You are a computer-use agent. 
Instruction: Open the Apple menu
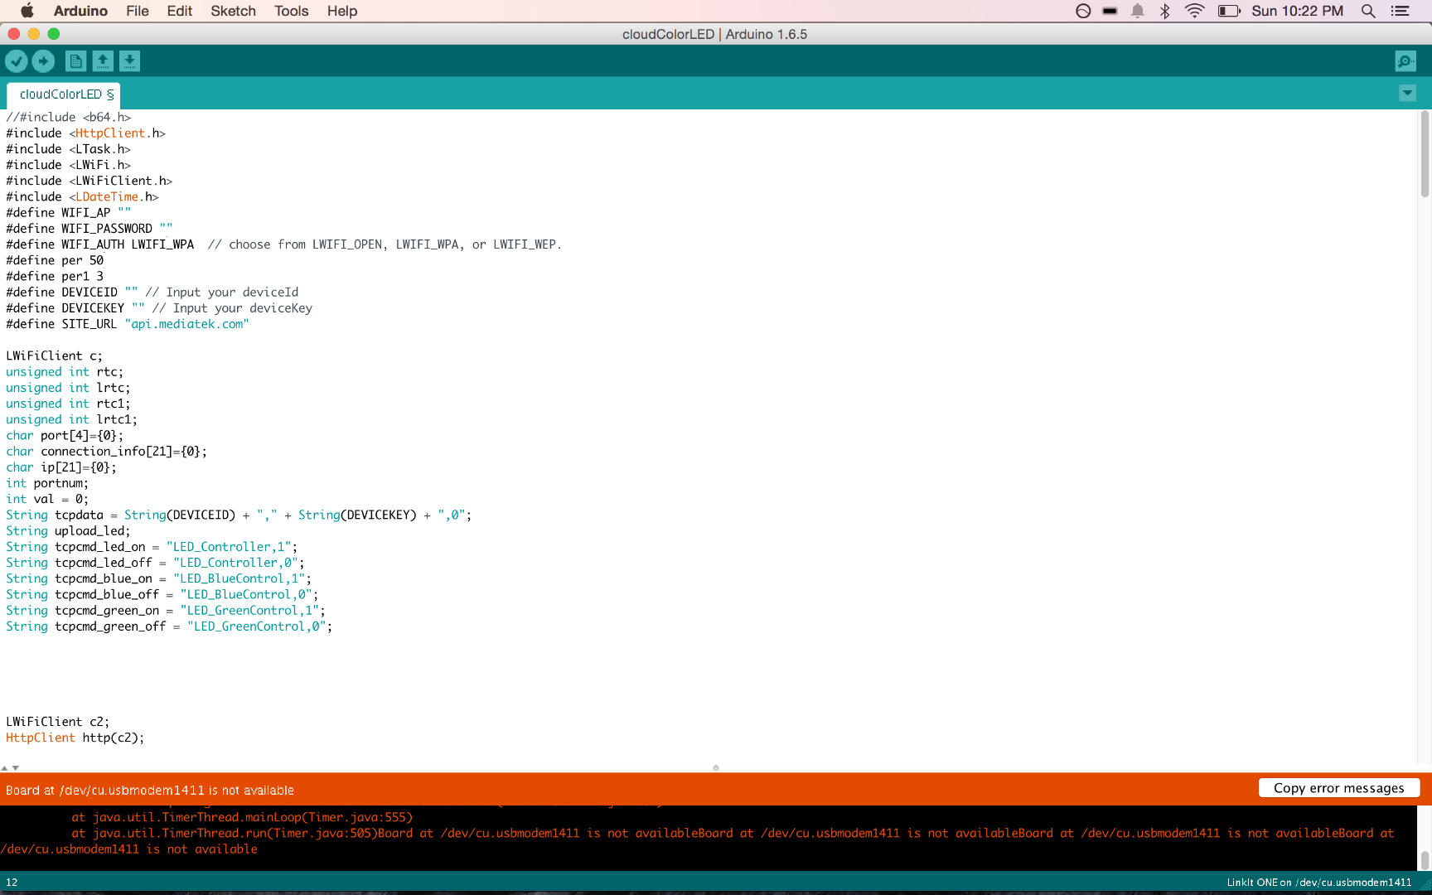click(x=27, y=11)
